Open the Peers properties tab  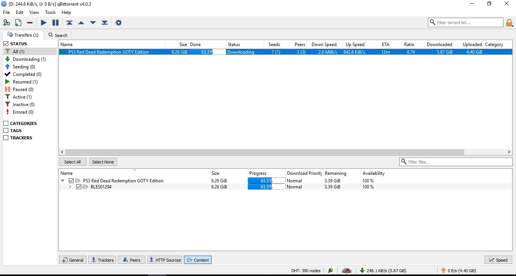(131, 260)
